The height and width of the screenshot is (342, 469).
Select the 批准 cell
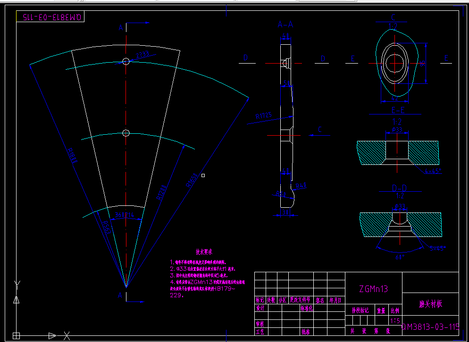pyautogui.click(x=306, y=331)
